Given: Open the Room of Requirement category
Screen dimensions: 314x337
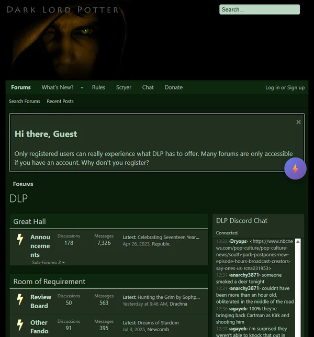Looking at the screenshot, I should tap(49, 282).
